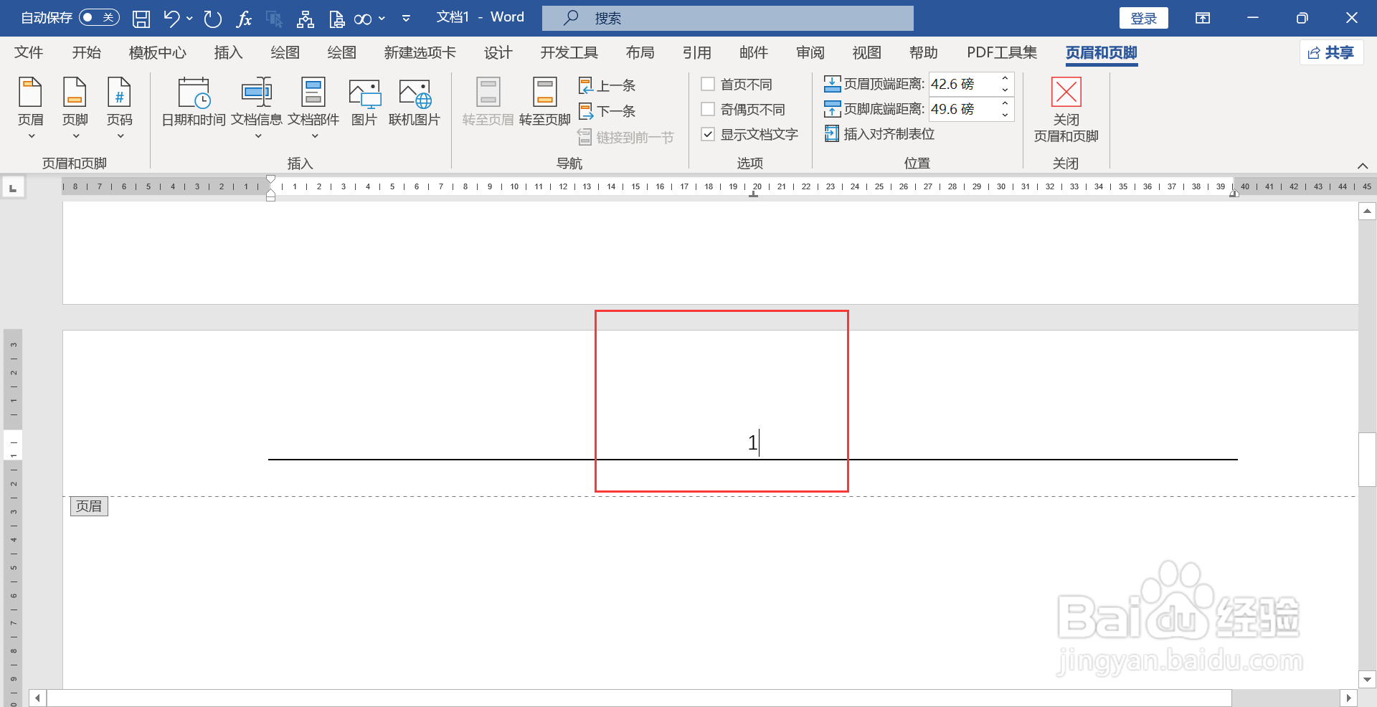
Task: Switch to the Insert (插入) tab
Action: point(228,52)
